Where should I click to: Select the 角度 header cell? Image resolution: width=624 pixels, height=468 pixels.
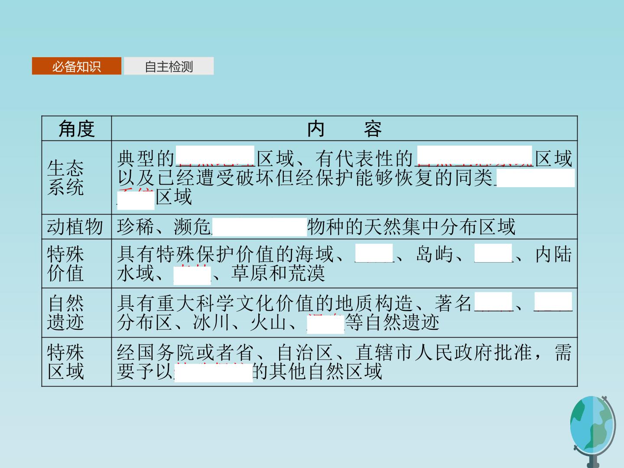point(77,129)
